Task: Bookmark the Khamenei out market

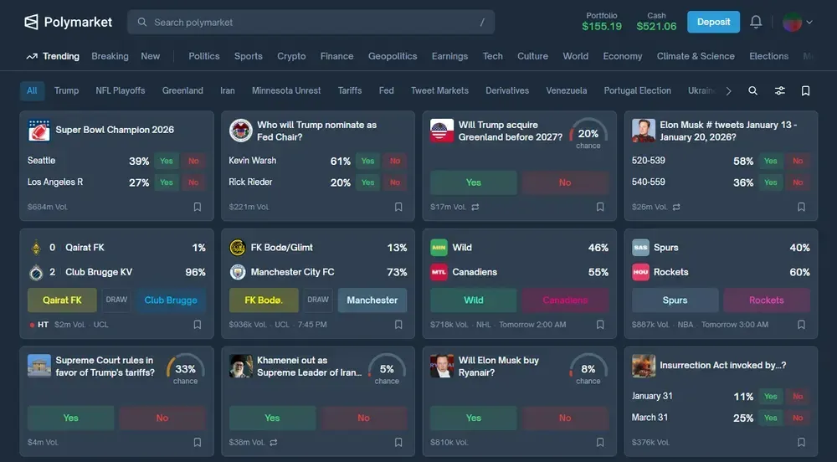Action: [398, 442]
